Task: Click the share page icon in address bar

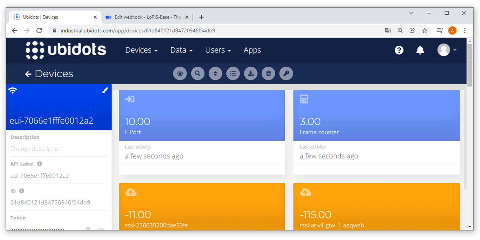Action: 412,30
